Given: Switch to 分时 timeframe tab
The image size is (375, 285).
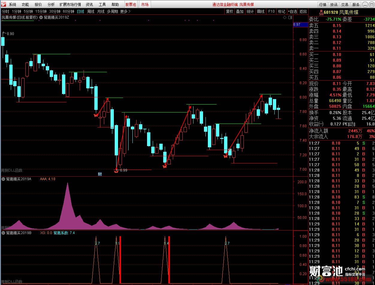Looking at the screenshot, I should [6, 11].
